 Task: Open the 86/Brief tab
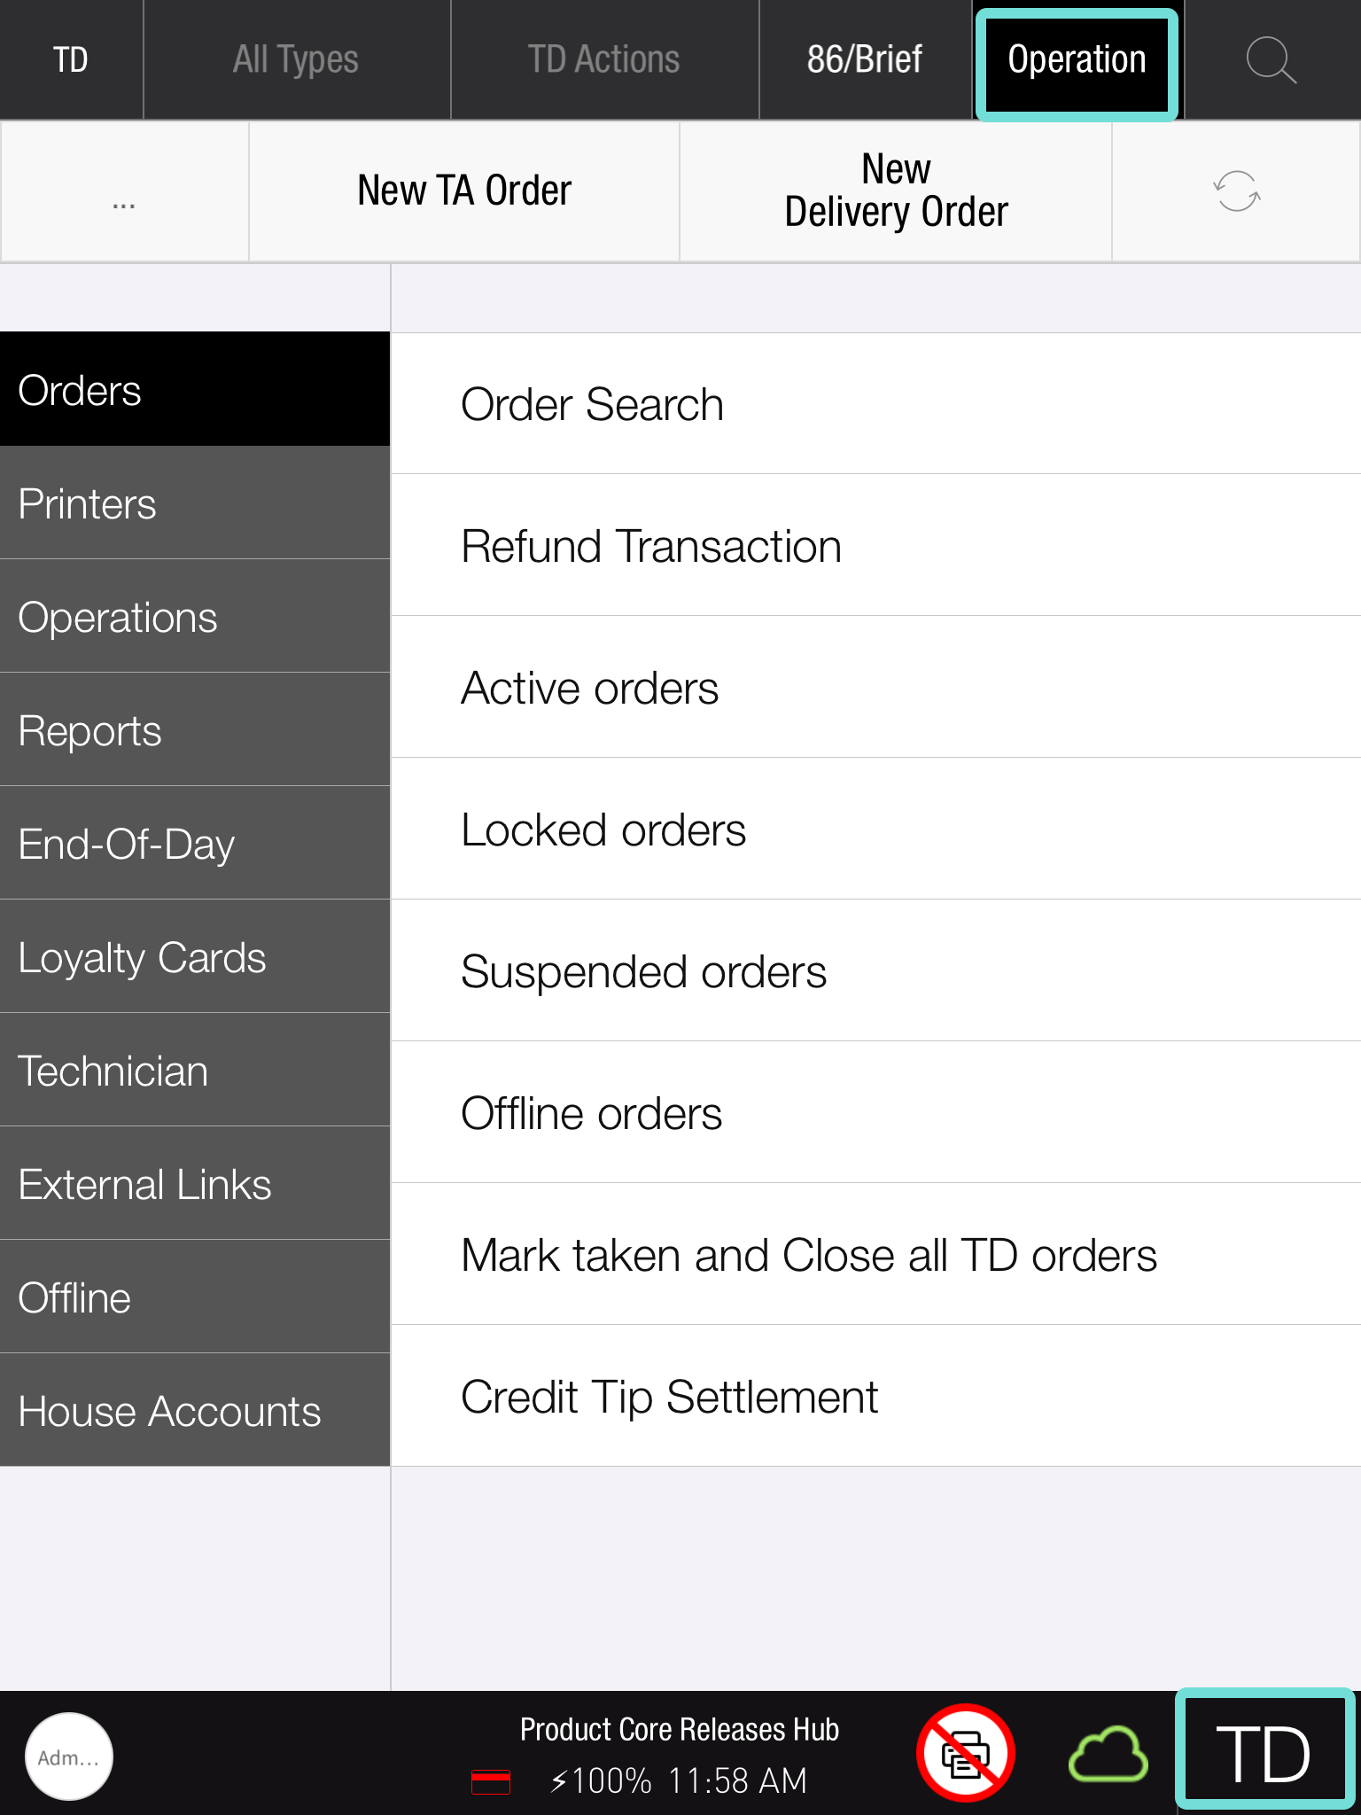pyautogui.click(x=865, y=60)
